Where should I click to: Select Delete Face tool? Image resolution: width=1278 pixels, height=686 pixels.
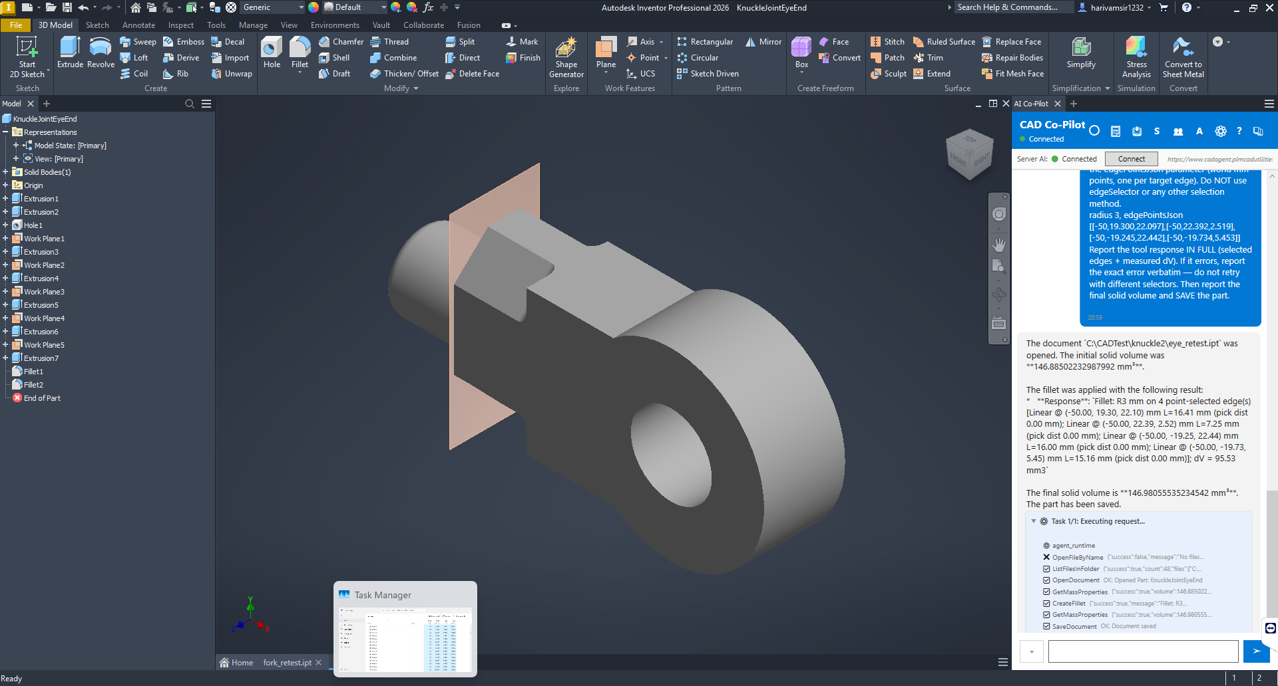[472, 74]
